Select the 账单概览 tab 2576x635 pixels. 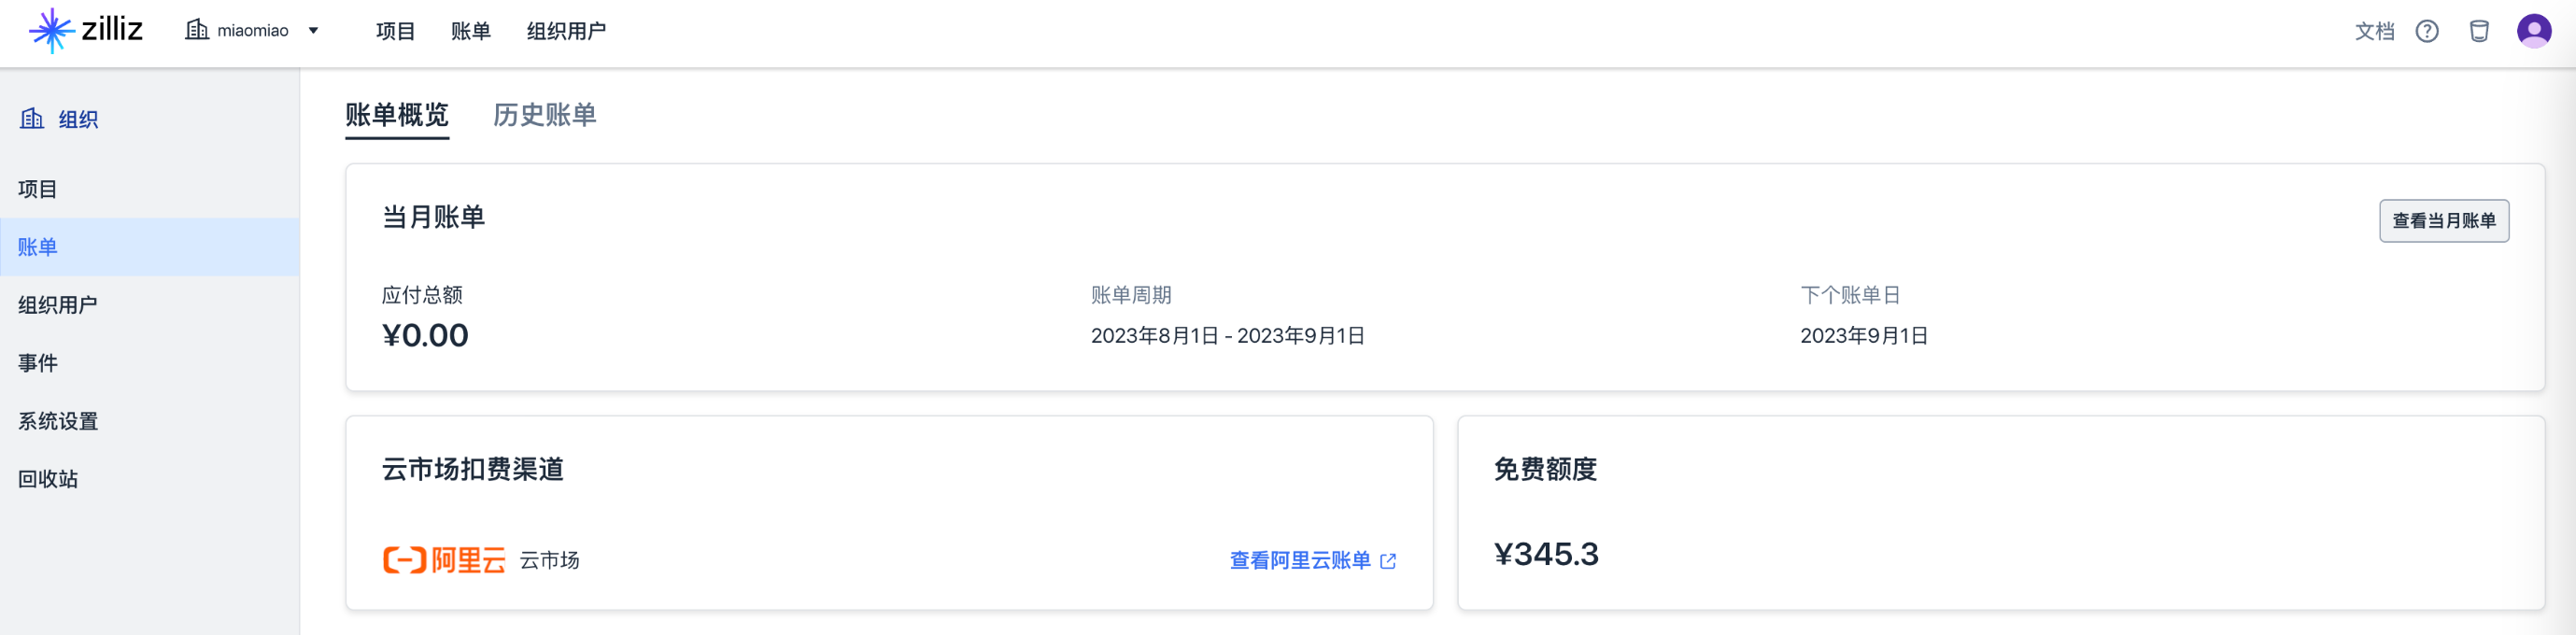397,115
